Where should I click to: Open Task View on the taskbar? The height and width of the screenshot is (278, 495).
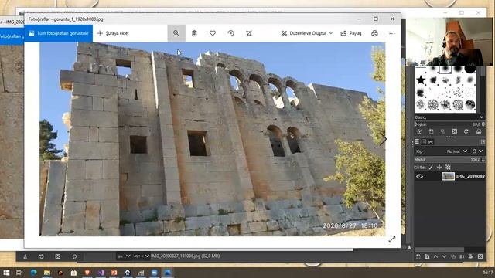click(x=19, y=273)
